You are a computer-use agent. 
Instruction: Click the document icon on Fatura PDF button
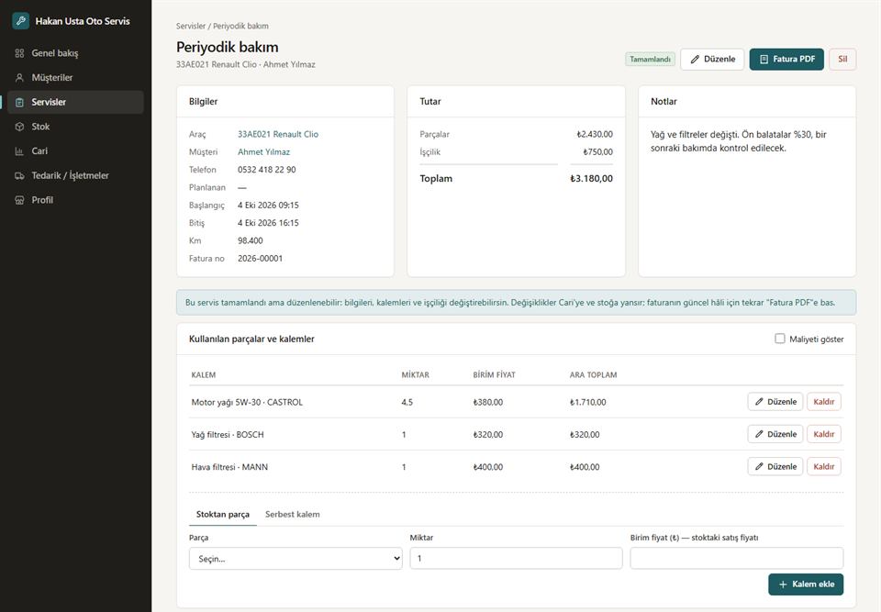pos(764,59)
